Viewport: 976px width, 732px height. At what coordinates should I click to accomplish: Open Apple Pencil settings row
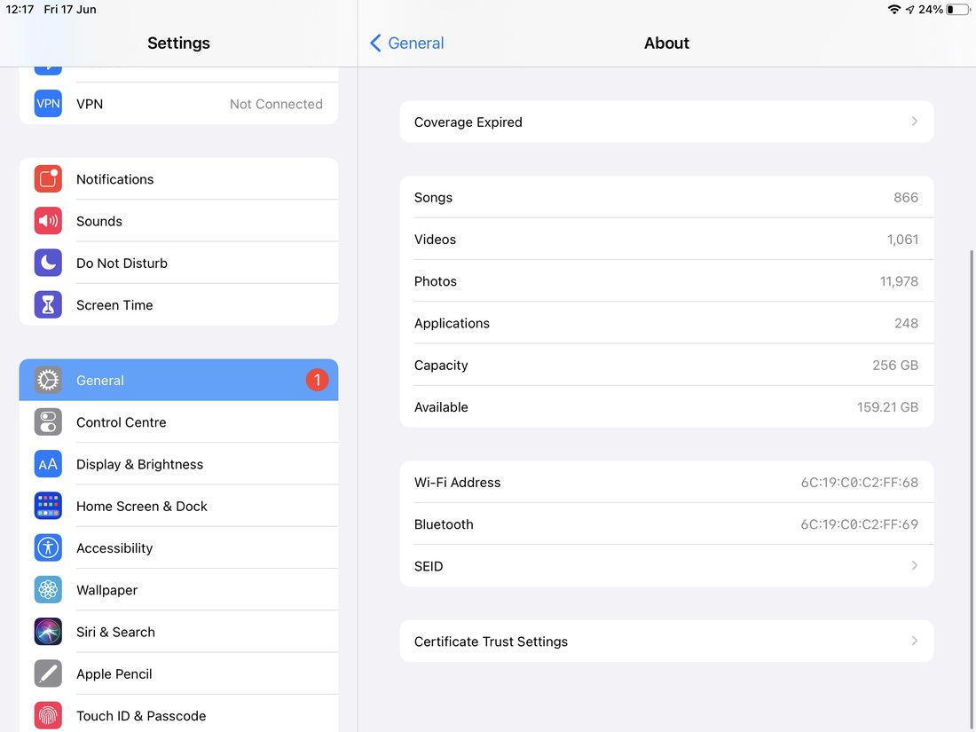tap(178, 673)
